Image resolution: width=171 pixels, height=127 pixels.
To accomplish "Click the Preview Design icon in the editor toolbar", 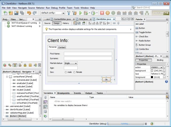I will point(84,23).
